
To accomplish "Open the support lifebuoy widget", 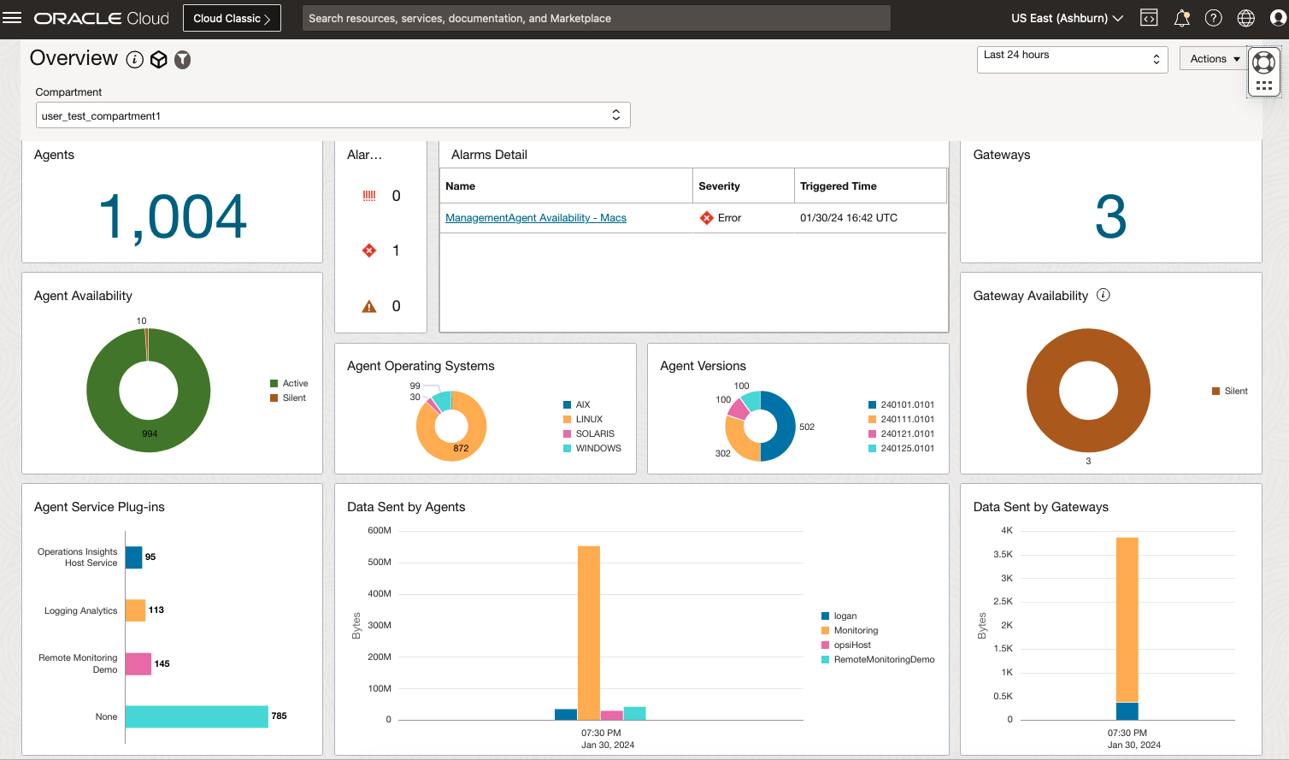I will click(x=1263, y=62).
